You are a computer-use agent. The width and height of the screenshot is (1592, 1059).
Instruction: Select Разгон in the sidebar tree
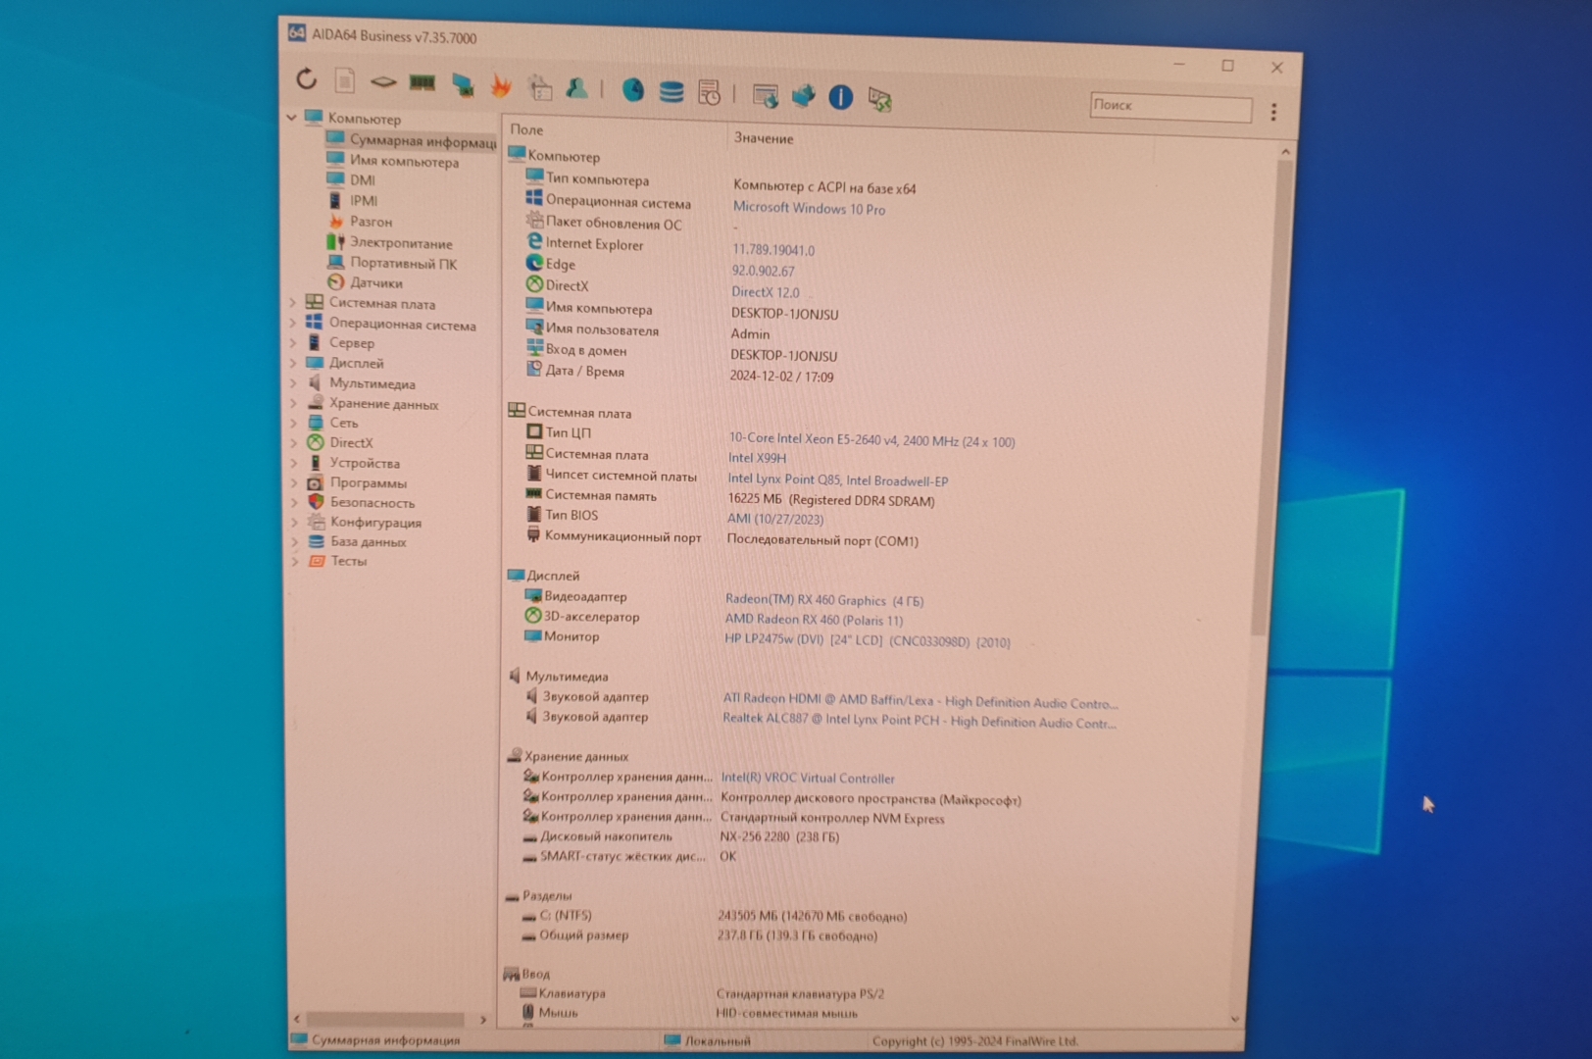(x=371, y=222)
